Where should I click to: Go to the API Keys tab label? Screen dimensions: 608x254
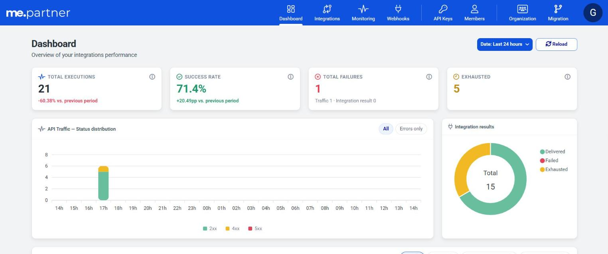pos(443,19)
